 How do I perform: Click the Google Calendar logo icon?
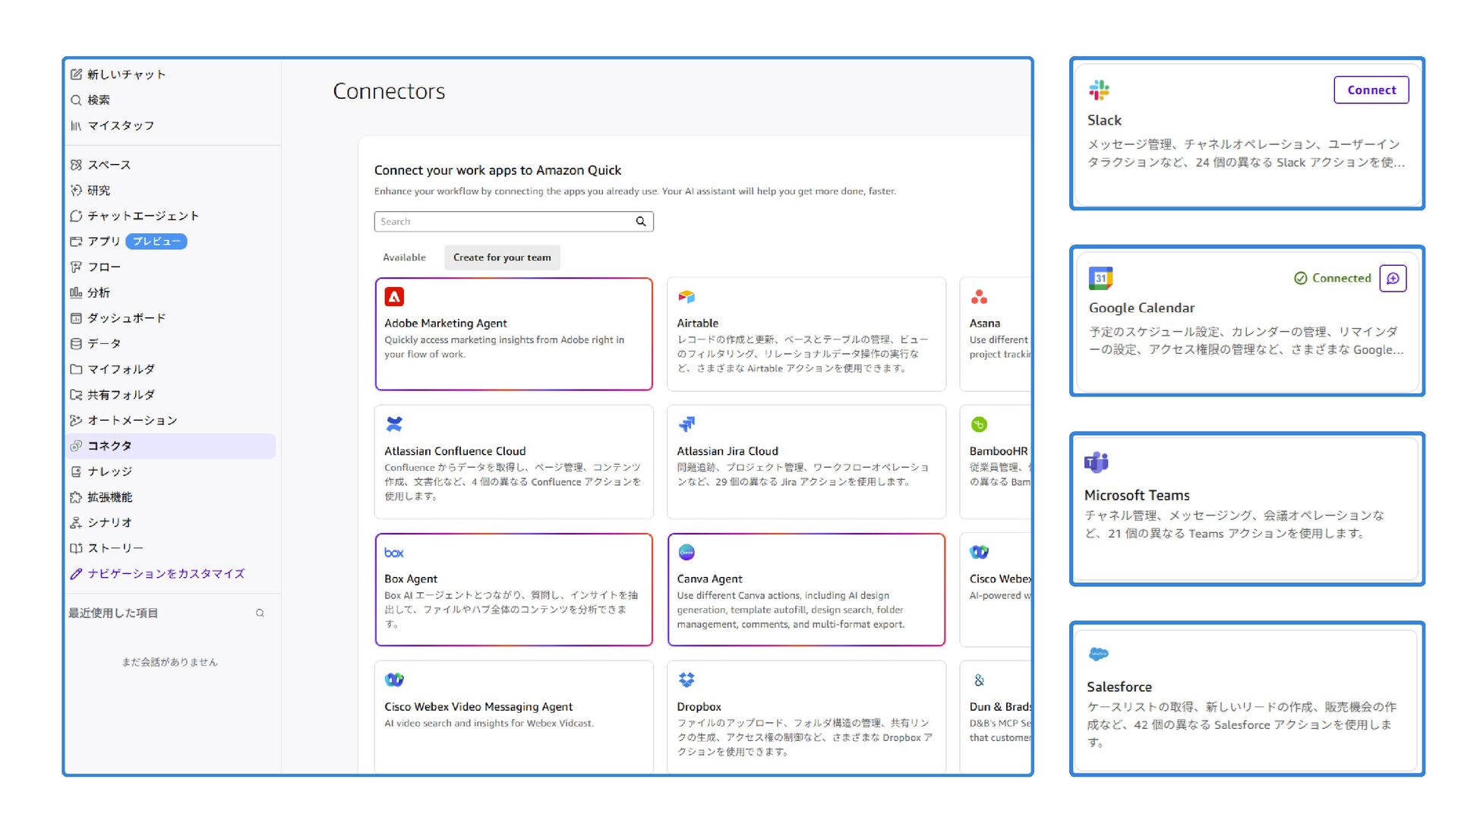click(x=1100, y=279)
